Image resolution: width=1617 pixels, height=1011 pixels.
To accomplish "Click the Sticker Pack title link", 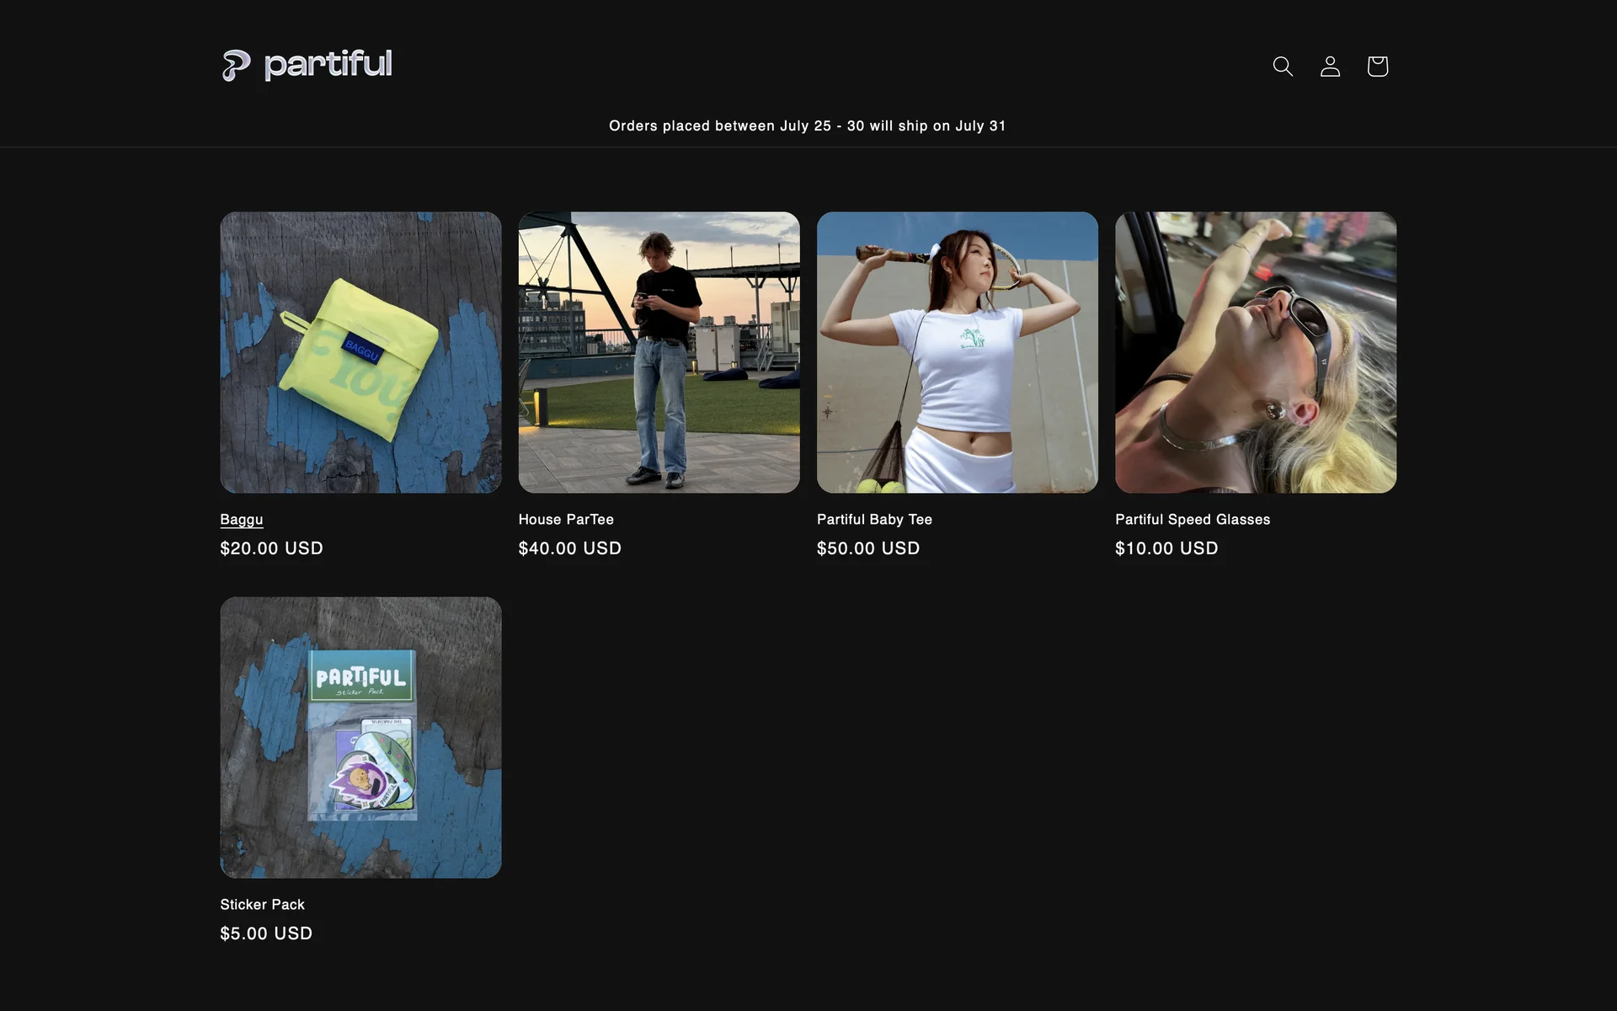I will pos(262,904).
